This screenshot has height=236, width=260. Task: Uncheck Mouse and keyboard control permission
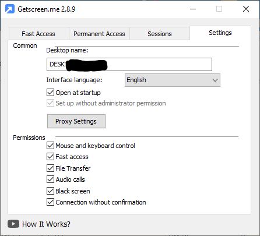click(x=50, y=145)
